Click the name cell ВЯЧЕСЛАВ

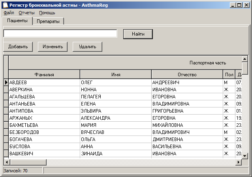coord(116,132)
